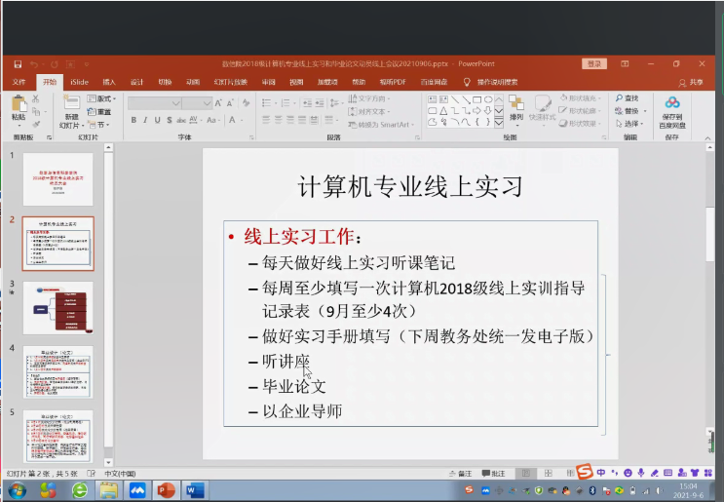Image resolution: width=724 pixels, height=502 pixels.
Task: Click the Save icon in quick access toolbar
Action: tap(17, 64)
